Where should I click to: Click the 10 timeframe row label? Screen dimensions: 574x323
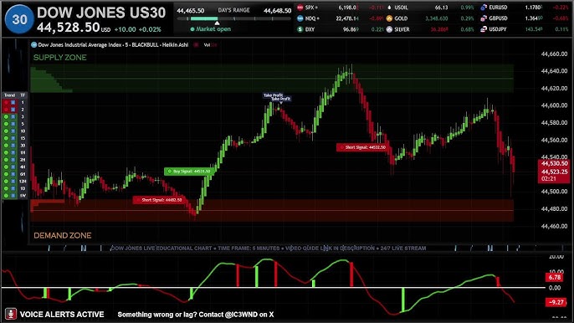(23, 131)
